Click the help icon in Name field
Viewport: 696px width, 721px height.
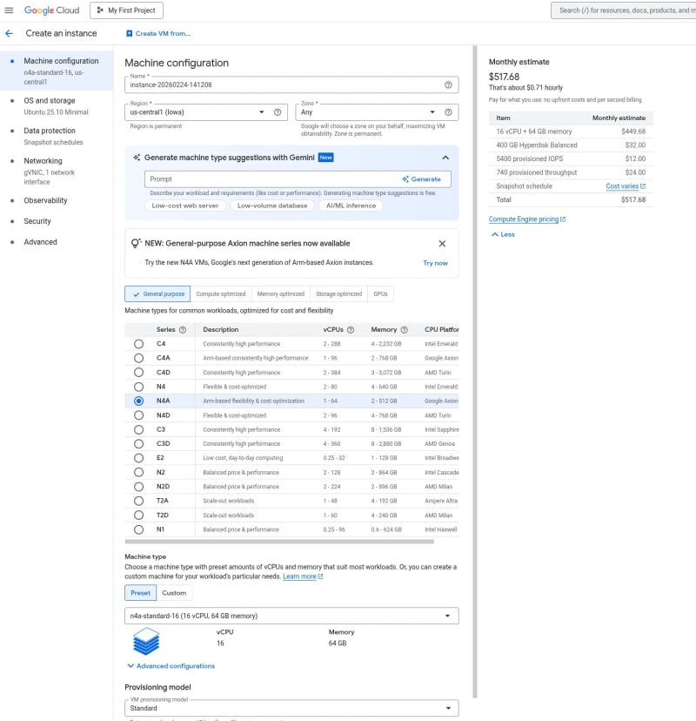point(448,85)
